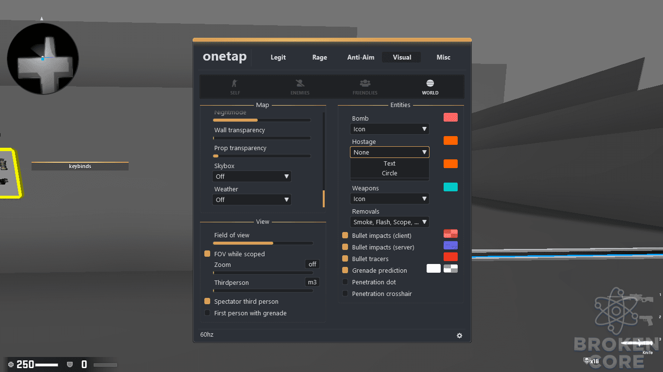The height and width of the screenshot is (372, 663).
Task: Toggle Bullet impacts (server) checkbox
Action: point(345,247)
